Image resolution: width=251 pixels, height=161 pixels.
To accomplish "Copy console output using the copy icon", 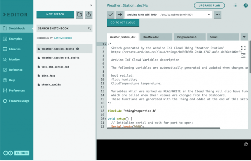I will tap(246, 144).
